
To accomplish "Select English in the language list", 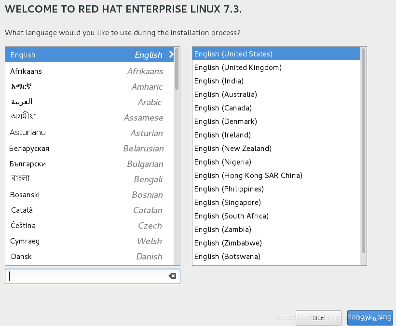I will 89,54.
